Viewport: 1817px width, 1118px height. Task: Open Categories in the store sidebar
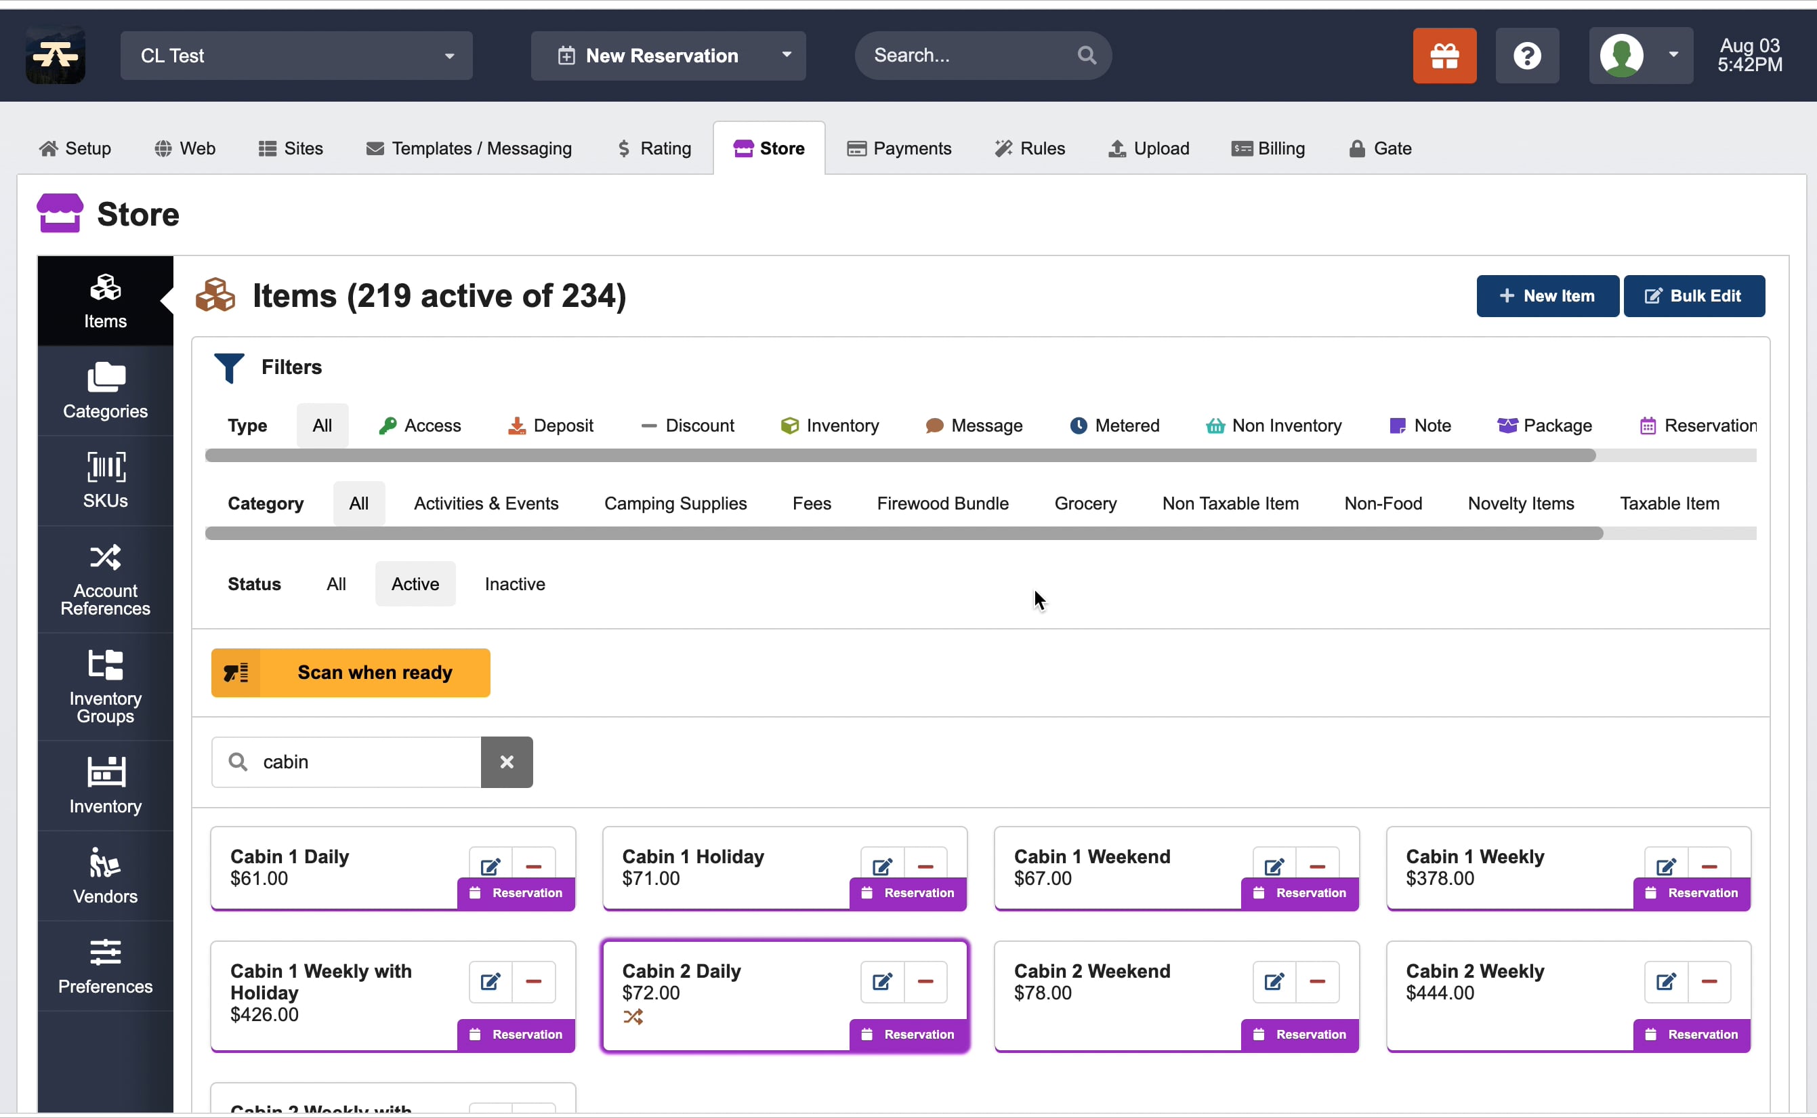[105, 391]
